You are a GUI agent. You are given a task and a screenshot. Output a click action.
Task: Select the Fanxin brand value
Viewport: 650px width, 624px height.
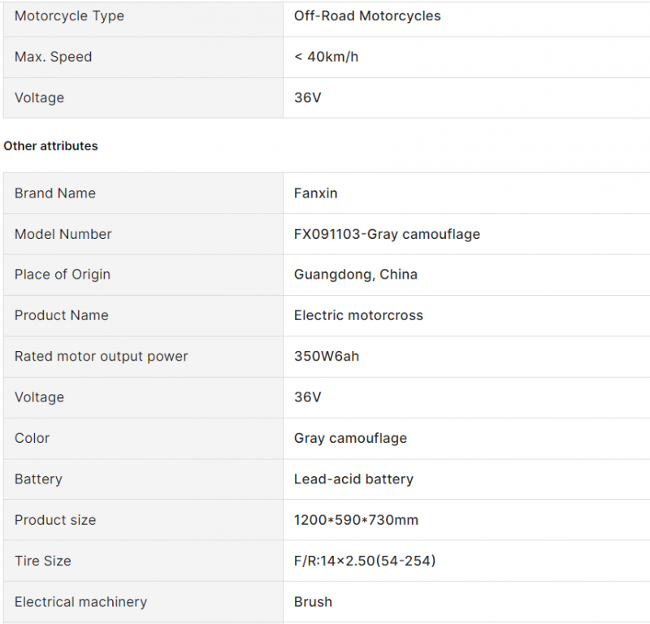316,193
